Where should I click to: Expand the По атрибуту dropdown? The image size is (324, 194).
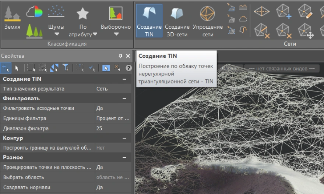(95, 35)
